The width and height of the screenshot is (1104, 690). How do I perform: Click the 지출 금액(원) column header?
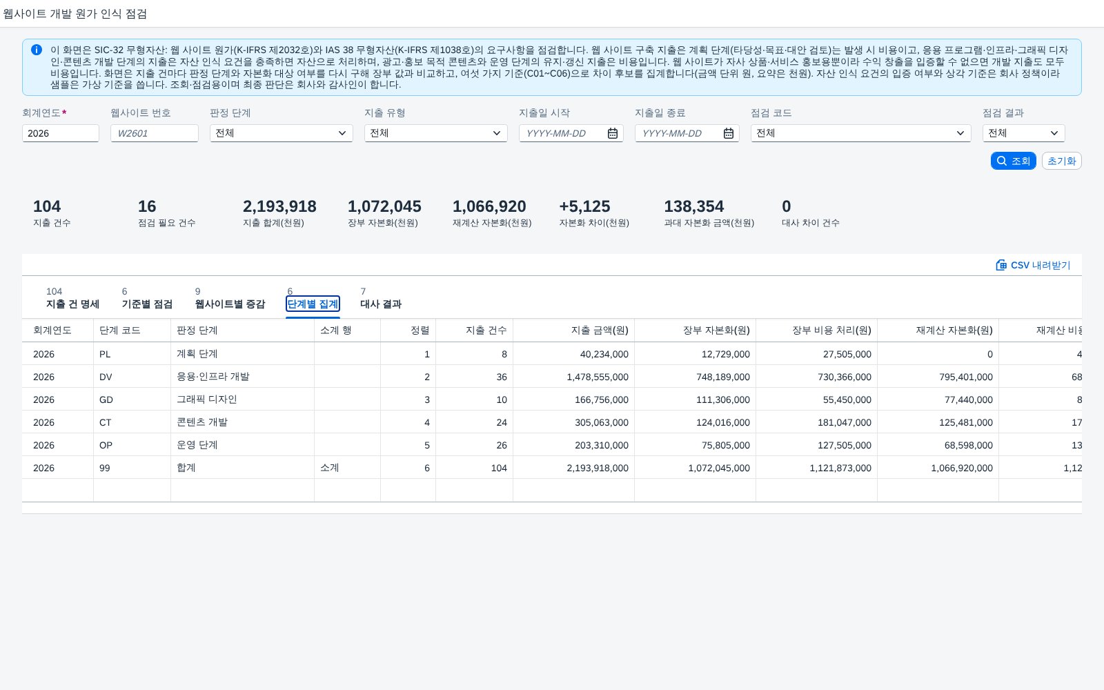pyautogui.click(x=573, y=331)
